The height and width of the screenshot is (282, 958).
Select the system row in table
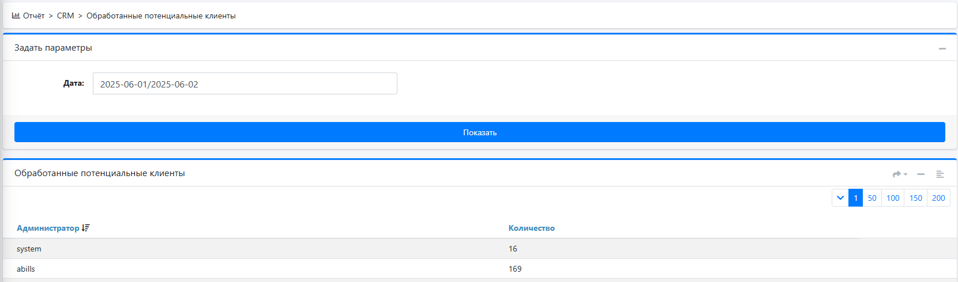tap(479, 249)
